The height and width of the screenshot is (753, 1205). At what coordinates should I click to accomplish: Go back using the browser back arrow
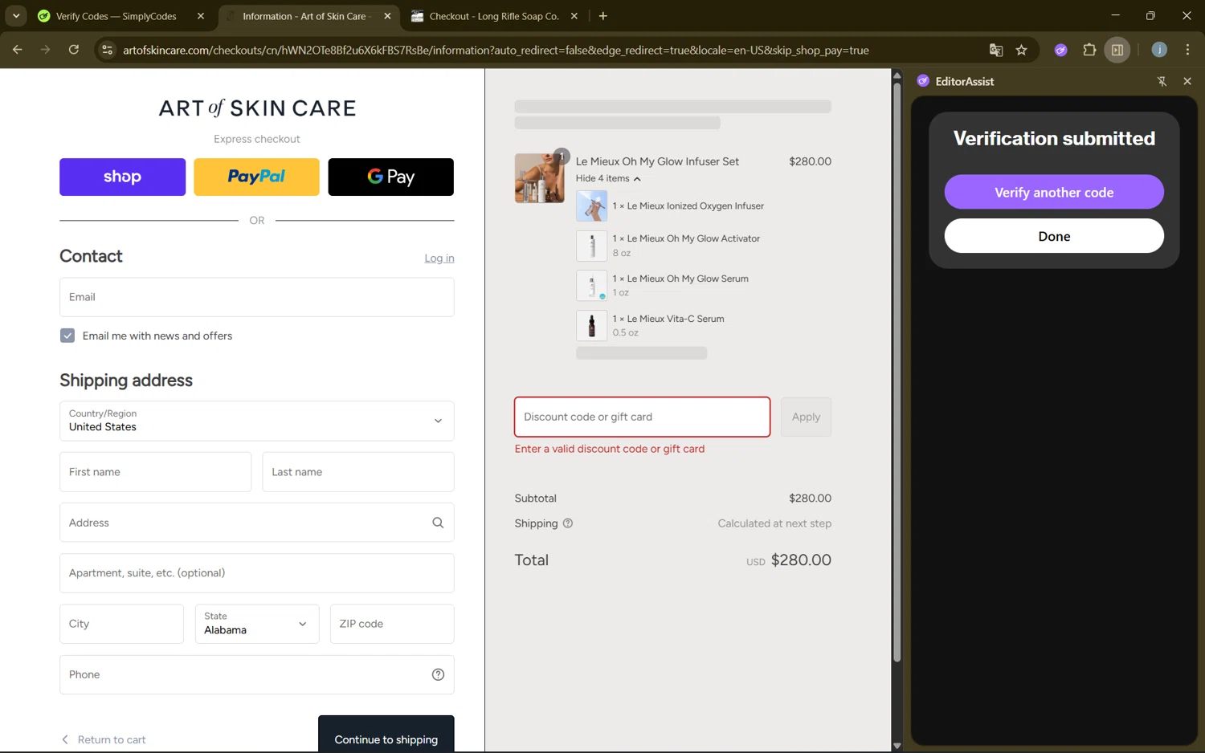17,50
